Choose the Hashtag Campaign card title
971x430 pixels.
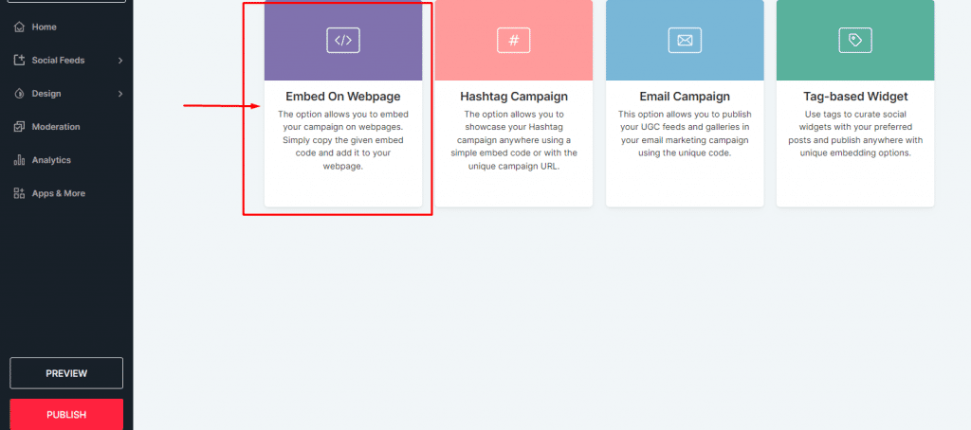click(513, 97)
